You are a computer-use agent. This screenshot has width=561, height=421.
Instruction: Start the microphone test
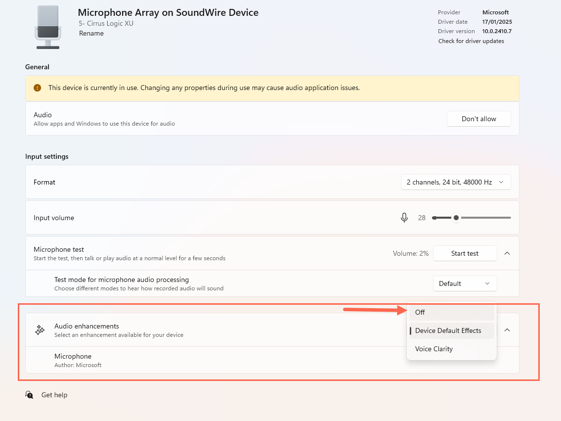point(465,253)
